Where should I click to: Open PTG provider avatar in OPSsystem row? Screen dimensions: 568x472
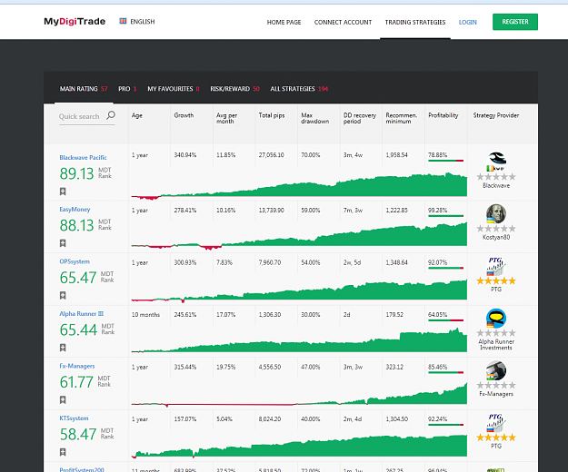click(x=496, y=266)
